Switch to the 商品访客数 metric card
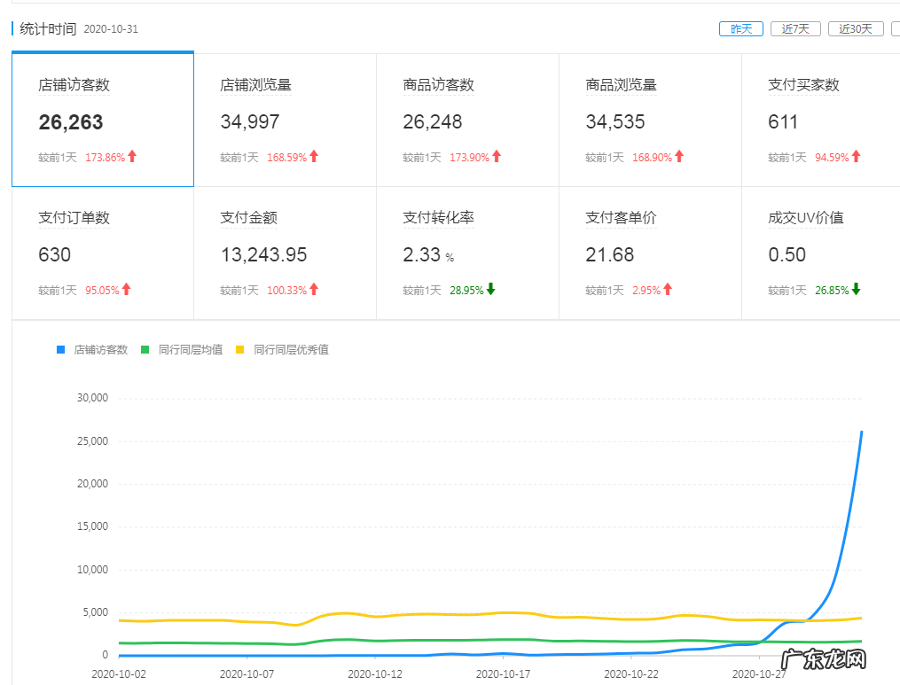900x685 pixels. point(467,120)
